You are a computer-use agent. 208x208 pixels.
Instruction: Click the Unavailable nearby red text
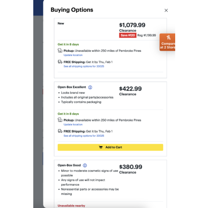71,206
